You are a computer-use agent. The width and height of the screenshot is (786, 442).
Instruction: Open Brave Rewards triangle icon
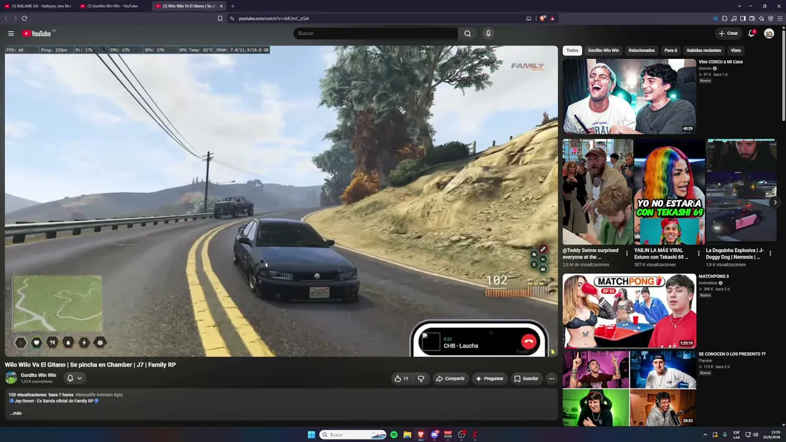point(552,18)
